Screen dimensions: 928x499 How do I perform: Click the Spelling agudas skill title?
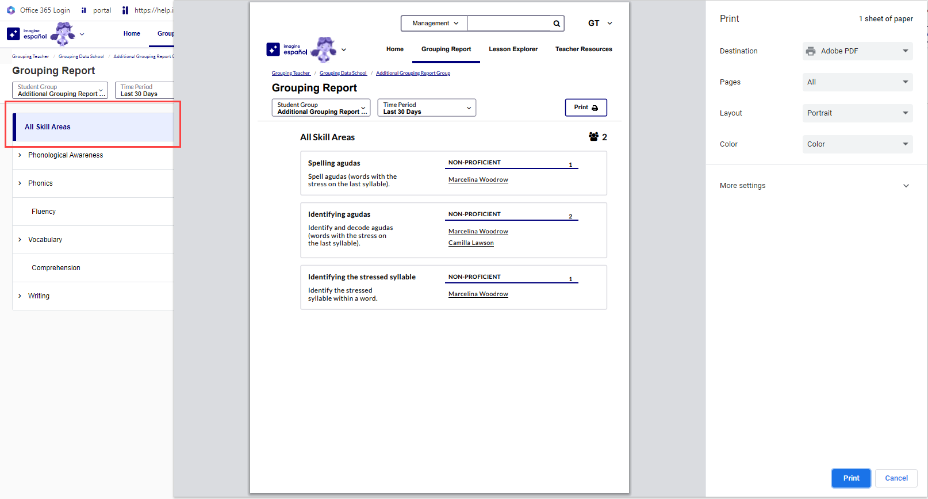[334, 163]
